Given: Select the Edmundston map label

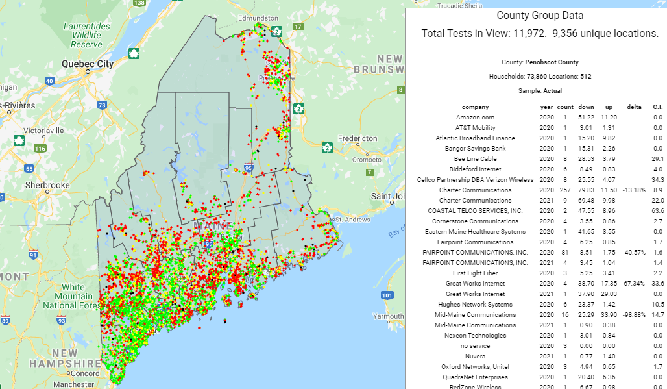Looking at the screenshot, I should (258, 18).
